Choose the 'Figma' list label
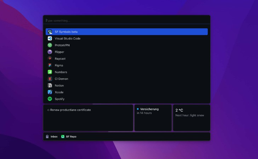This screenshot has height=159, width=258. point(59,66)
